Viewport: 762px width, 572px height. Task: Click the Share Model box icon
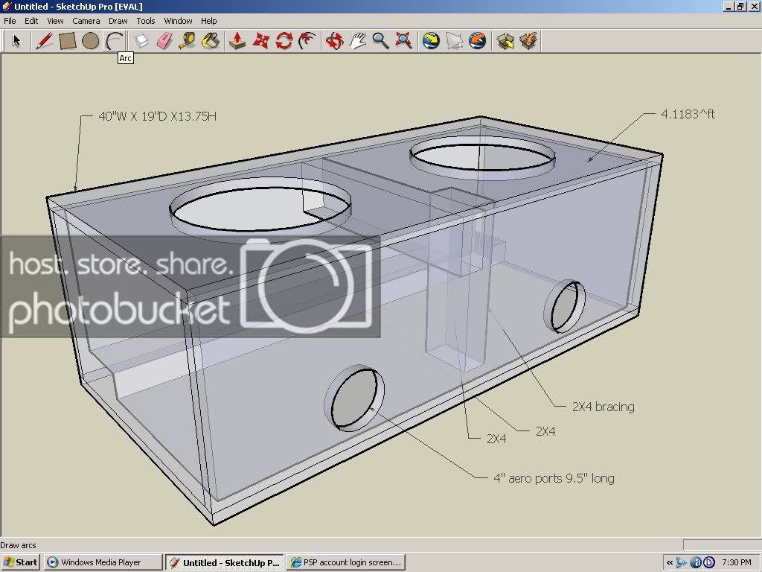pyautogui.click(x=528, y=40)
